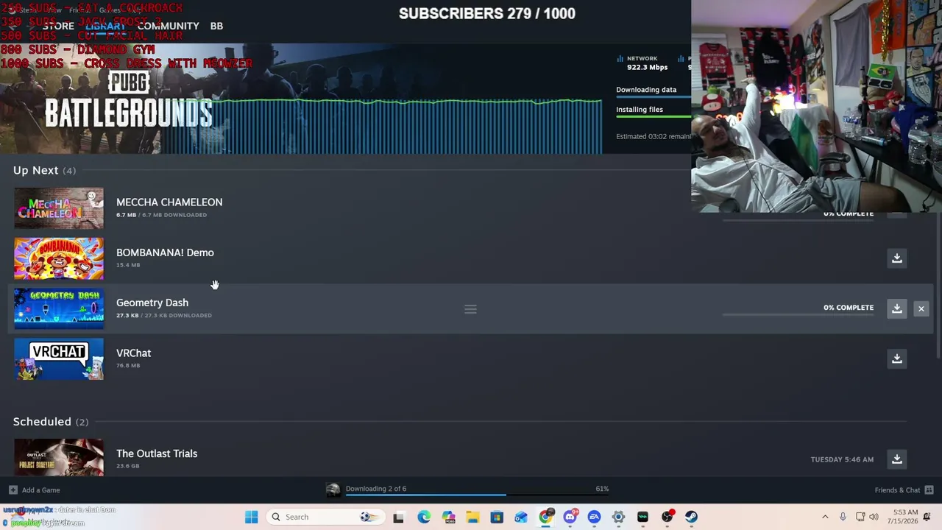This screenshot has height=530, width=942.
Task: Open the COMMUNITY tab
Action: (x=168, y=26)
